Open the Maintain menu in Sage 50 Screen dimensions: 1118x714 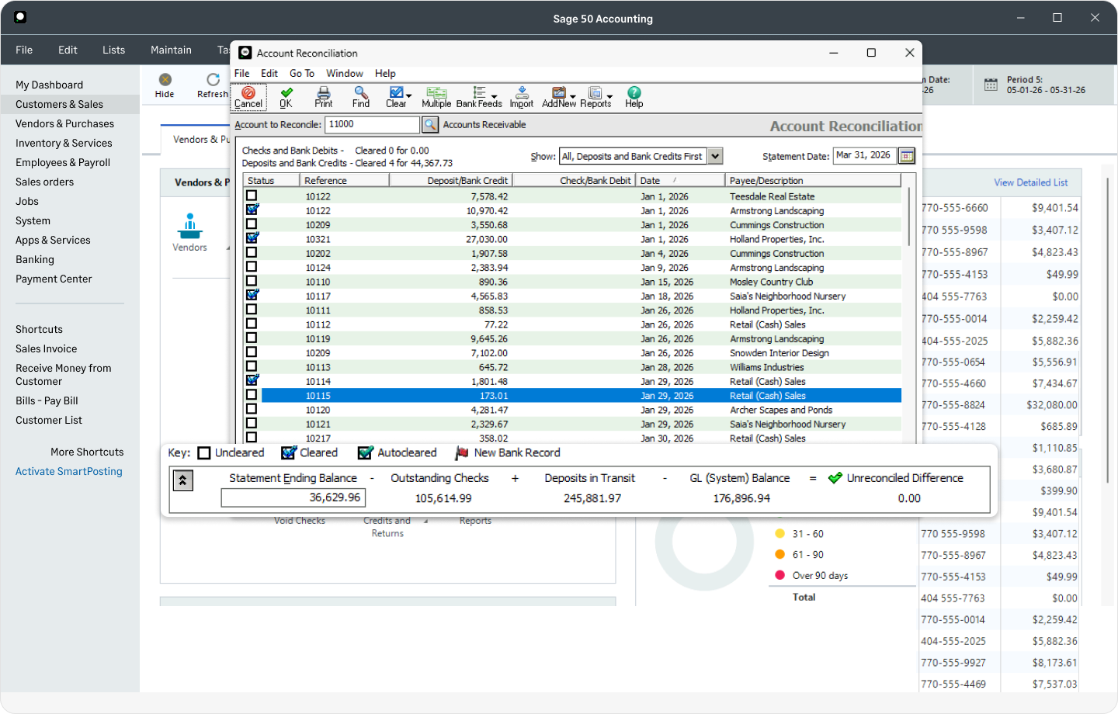point(171,50)
